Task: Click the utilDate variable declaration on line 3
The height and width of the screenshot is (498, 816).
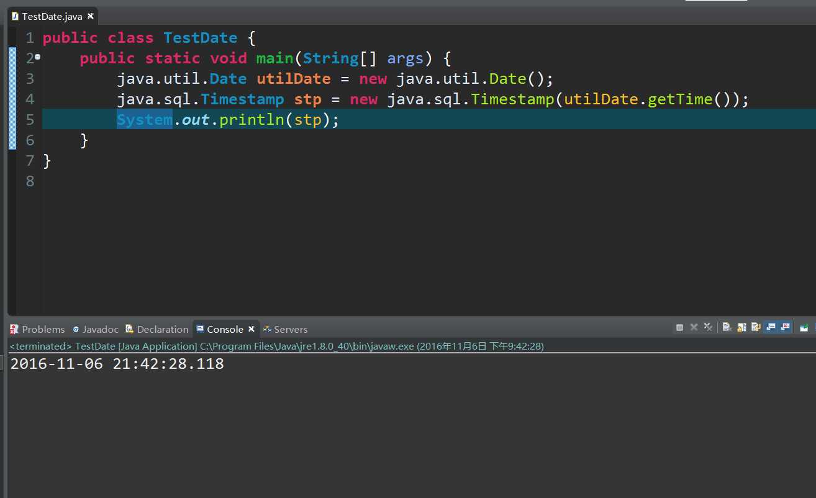Action: click(x=294, y=79)
